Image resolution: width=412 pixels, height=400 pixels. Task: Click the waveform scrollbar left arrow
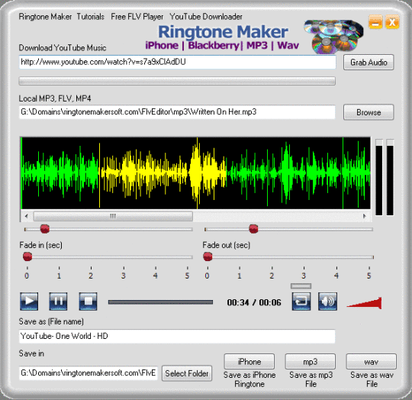tap(26, 216)
